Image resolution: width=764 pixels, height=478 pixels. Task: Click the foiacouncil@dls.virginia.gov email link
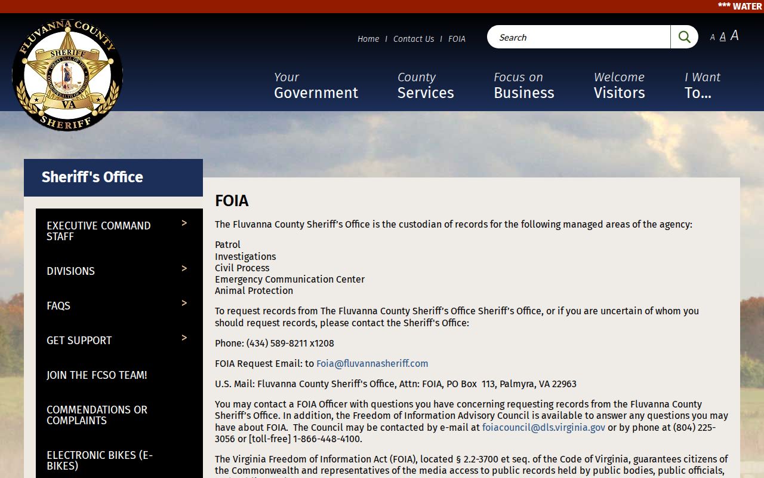[544, 427]
